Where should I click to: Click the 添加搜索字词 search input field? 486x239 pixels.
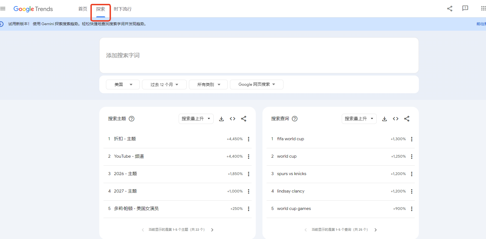pos(259,55)
